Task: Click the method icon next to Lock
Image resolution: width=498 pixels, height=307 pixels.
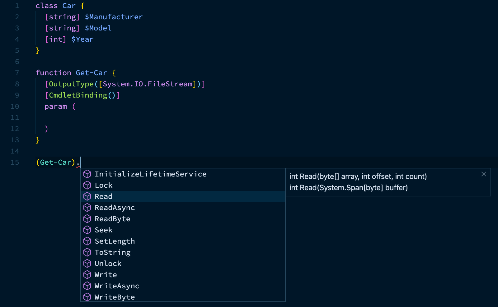Action: [87, 185]
